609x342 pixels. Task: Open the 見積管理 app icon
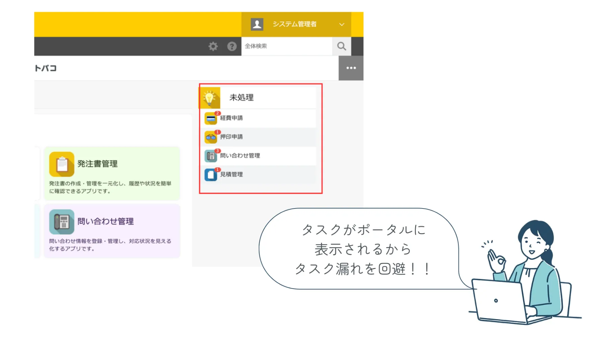coord(210,174)
